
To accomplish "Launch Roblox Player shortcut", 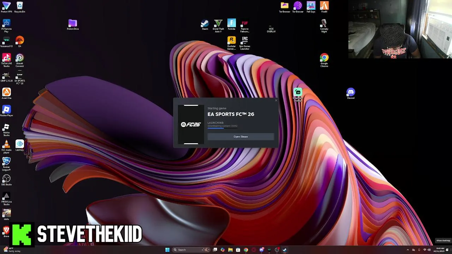I will pos(6,111).
